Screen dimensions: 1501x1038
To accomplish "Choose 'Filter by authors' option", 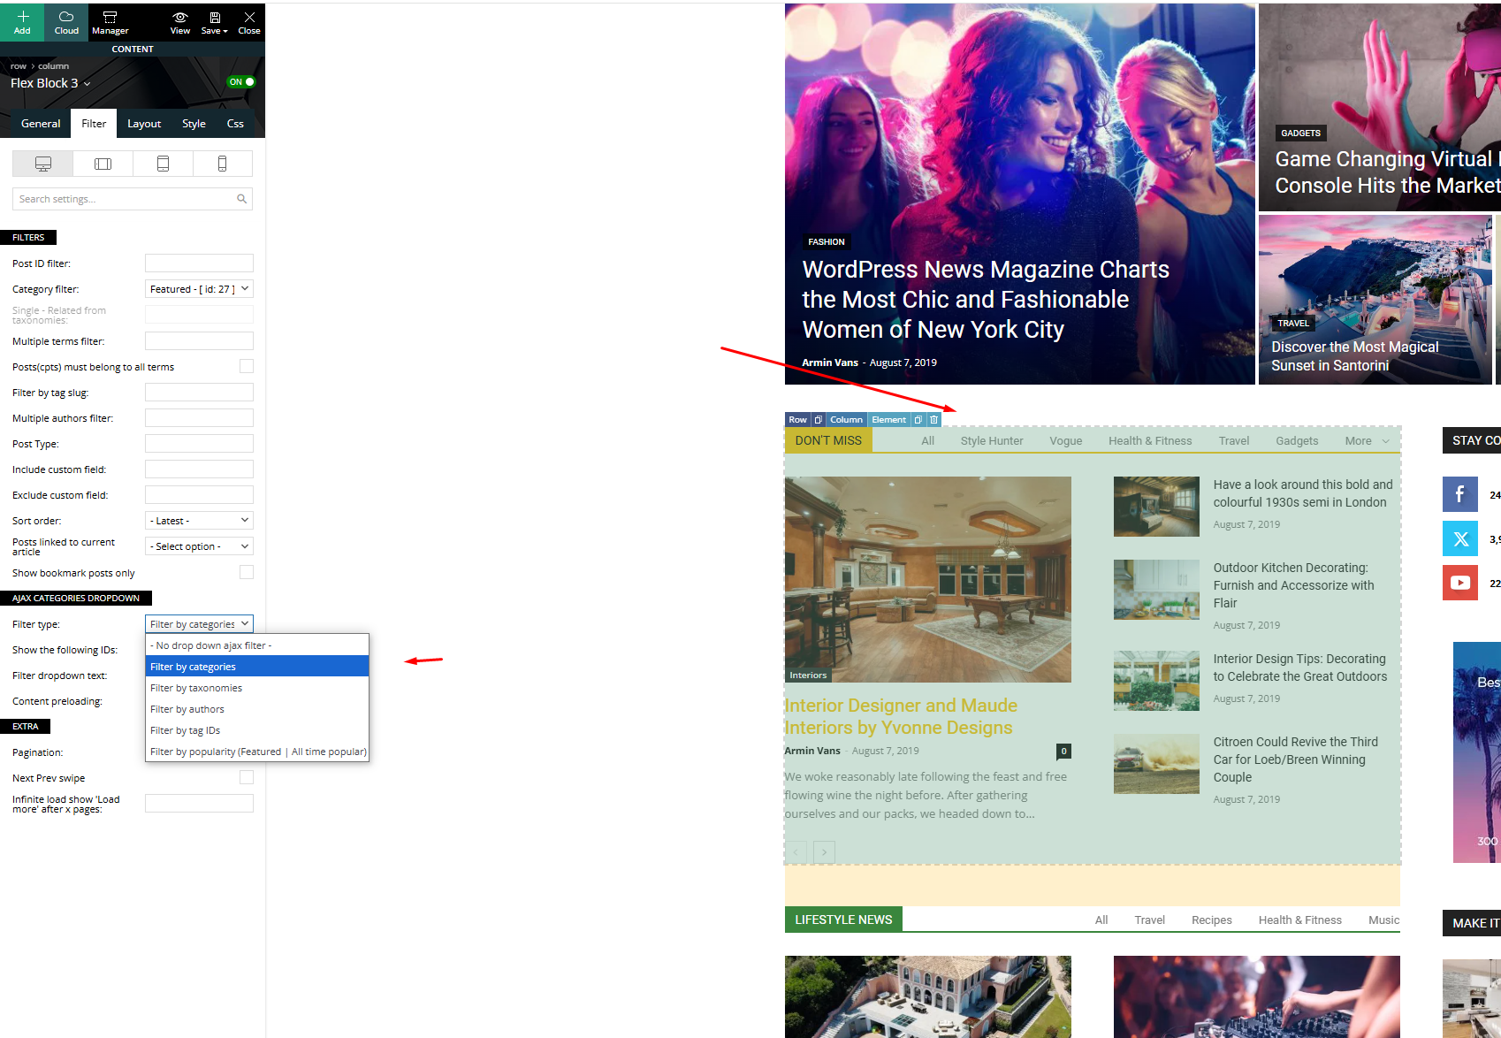I will coord(256,709).
